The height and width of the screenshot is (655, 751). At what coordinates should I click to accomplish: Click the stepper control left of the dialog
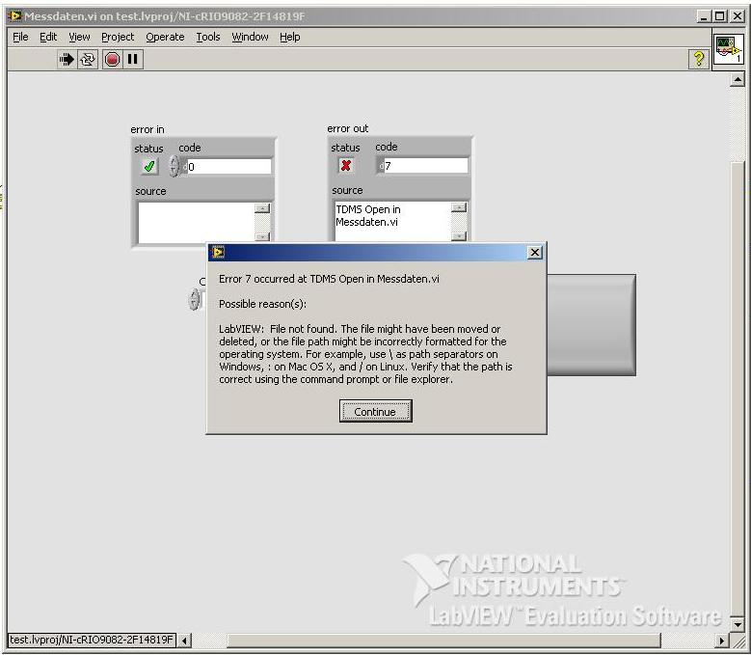(194, 299)
